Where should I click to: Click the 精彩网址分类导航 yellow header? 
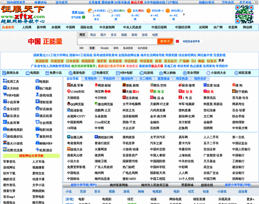(31, 156)
